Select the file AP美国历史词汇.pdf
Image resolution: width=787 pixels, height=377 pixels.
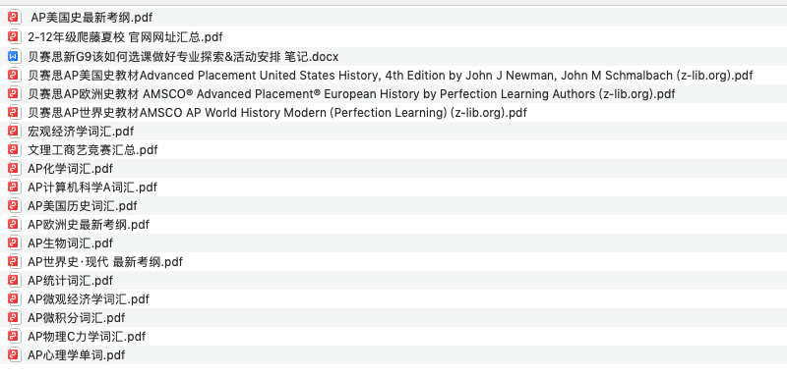(393, 206)
